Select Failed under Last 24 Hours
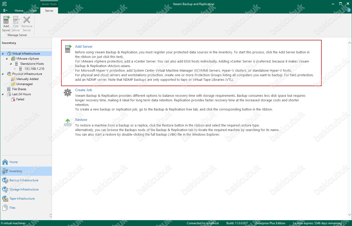This screenshot has width=352, height=226. 20,99
